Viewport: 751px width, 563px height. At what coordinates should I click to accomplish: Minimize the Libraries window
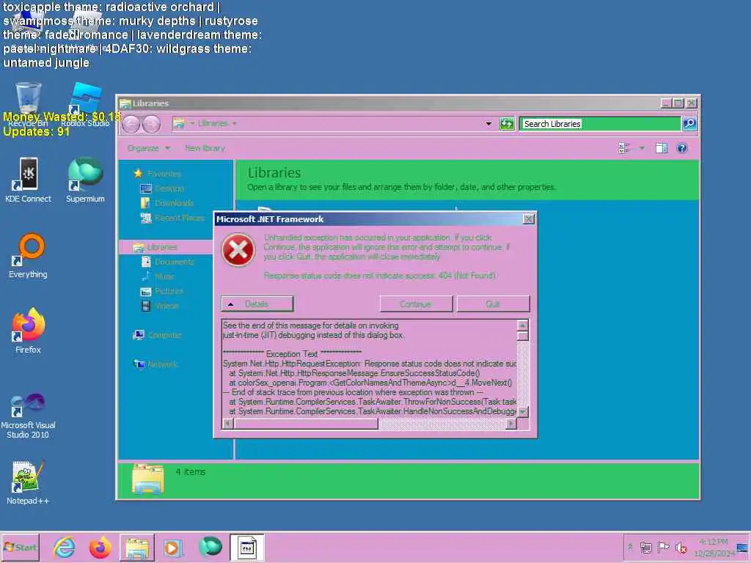pyautogui.click(x=666, y=103)
